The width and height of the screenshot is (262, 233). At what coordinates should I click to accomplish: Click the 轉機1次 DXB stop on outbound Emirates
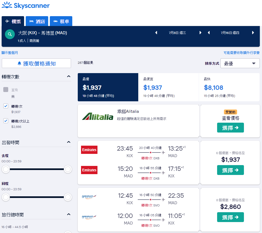(x=150, y=158)
